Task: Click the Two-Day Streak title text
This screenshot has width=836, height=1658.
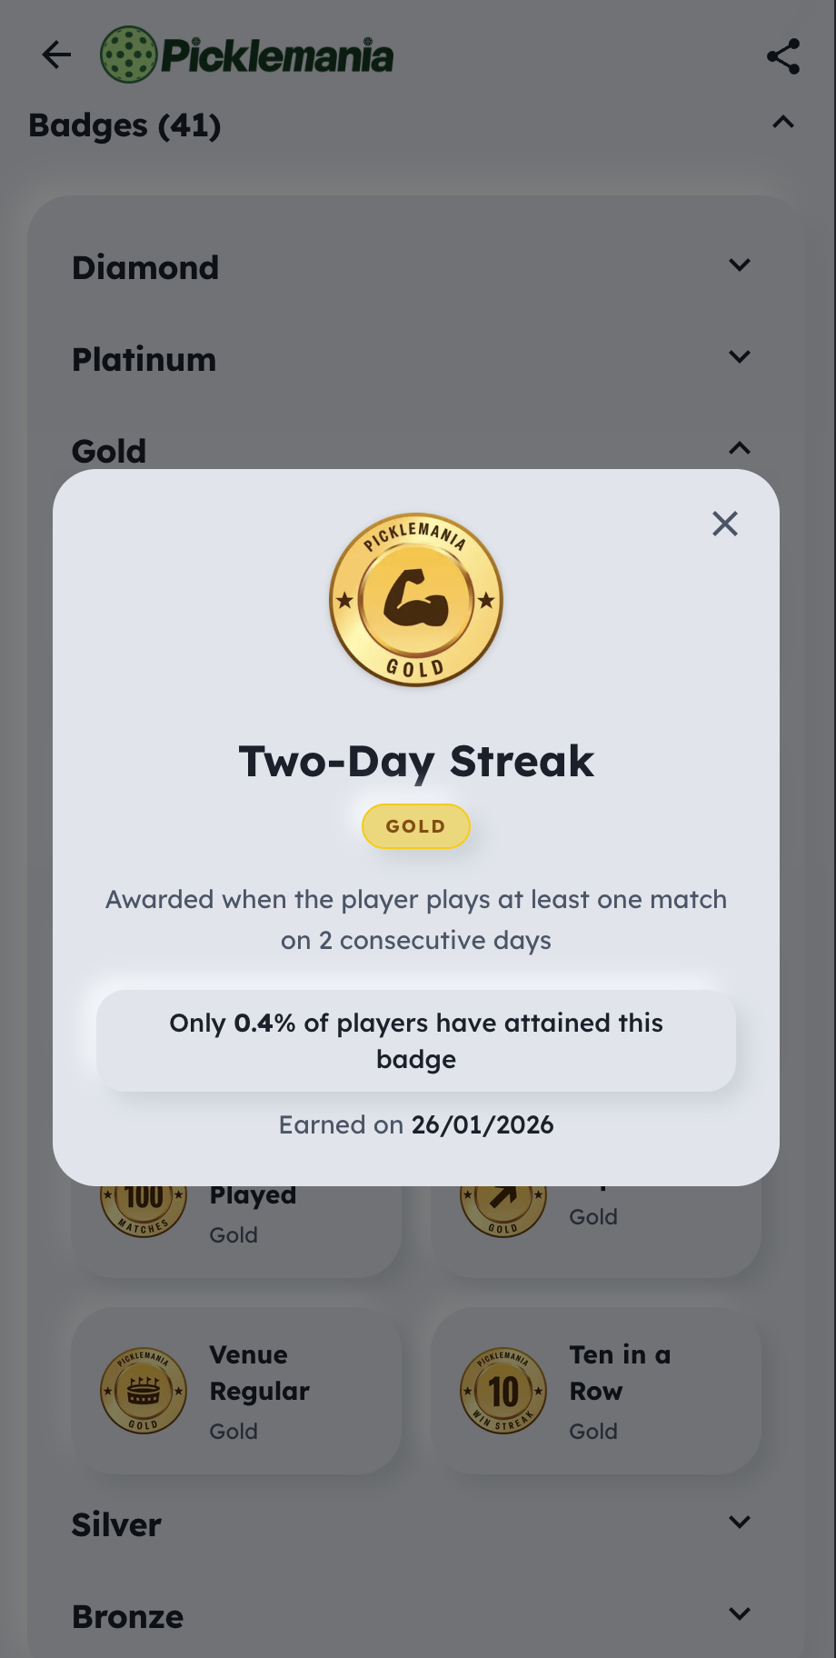Action: (415, 762)
